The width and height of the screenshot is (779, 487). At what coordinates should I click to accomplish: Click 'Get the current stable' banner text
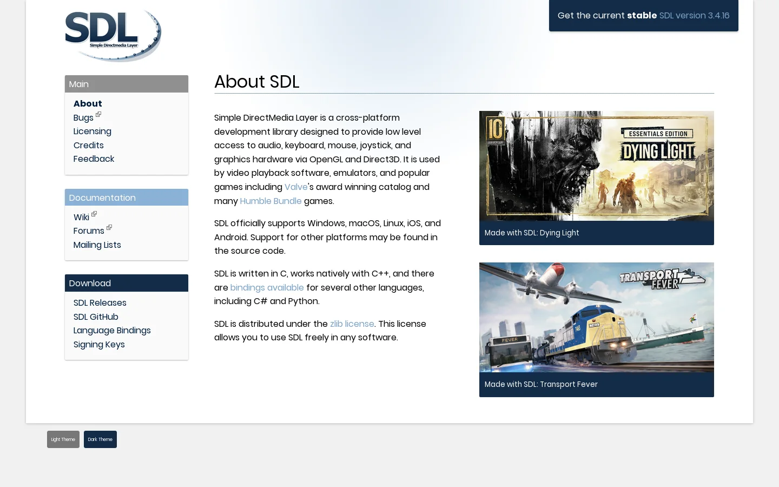click(607, 15)
